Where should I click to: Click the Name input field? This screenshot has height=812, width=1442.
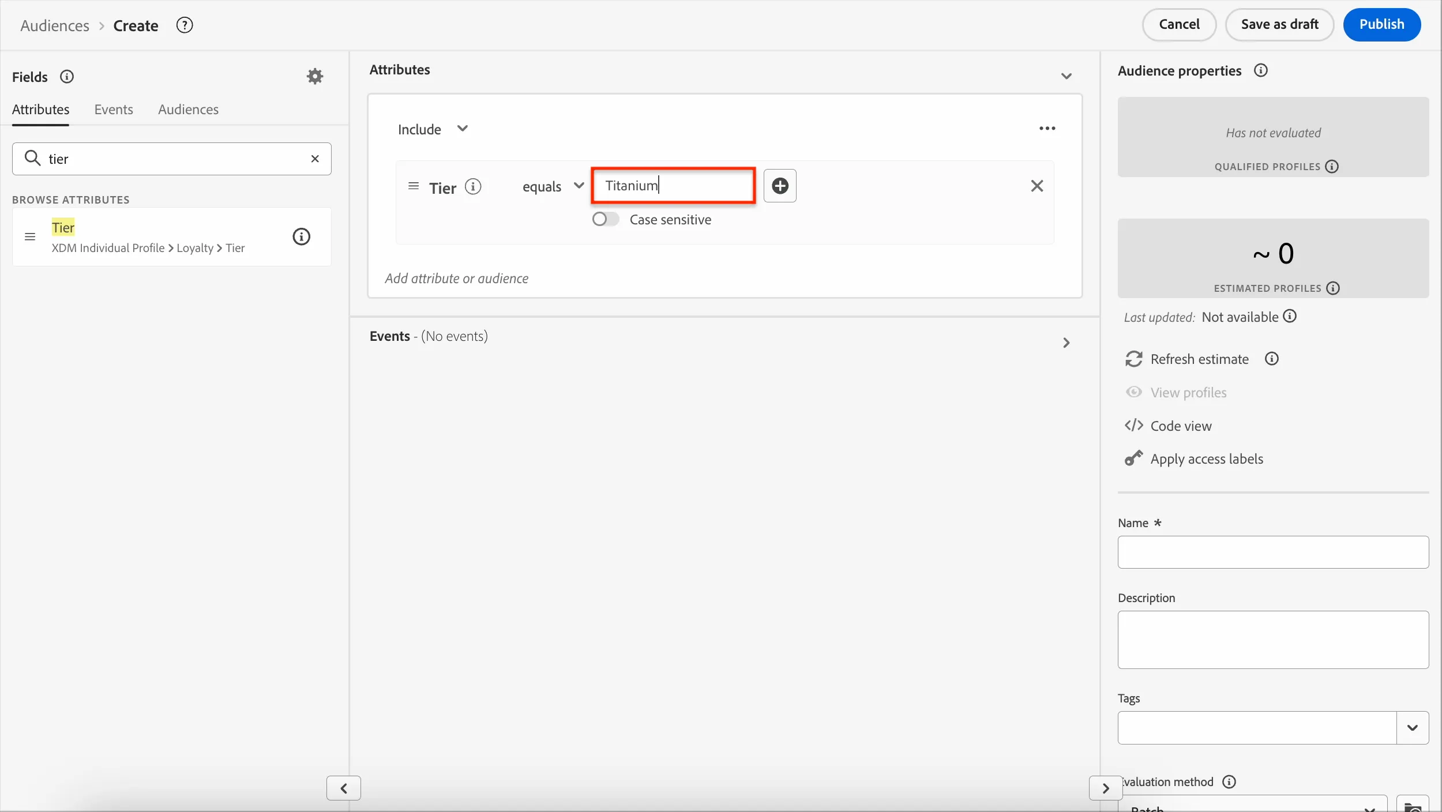pyautogui.click(x=1273, y=552)
